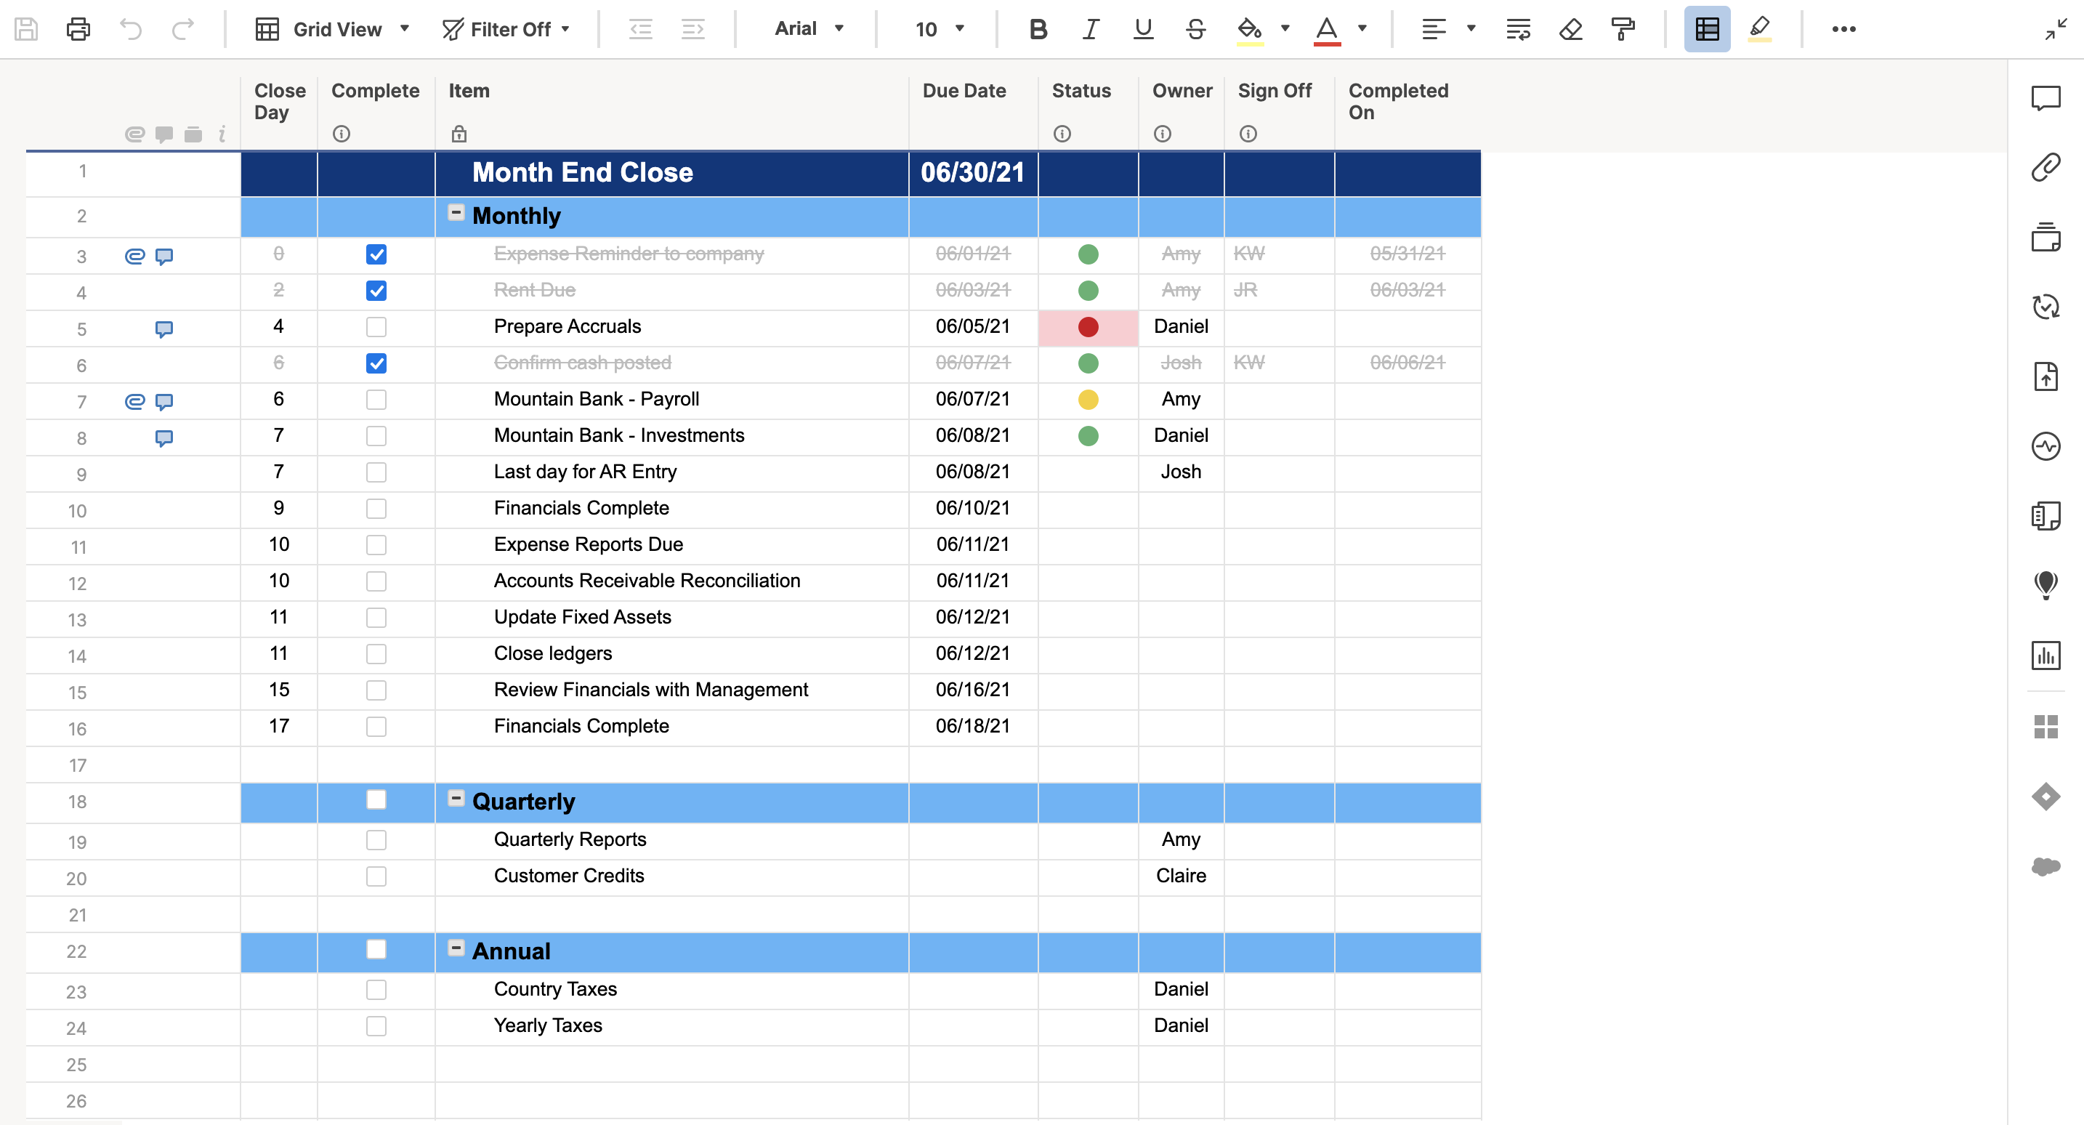The image size is (2084, 1125).
Task: Open Attachments panel in right sidebar
Action: (x=2045, y=168)
